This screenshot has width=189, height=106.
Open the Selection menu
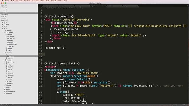(x=27, y=1)
